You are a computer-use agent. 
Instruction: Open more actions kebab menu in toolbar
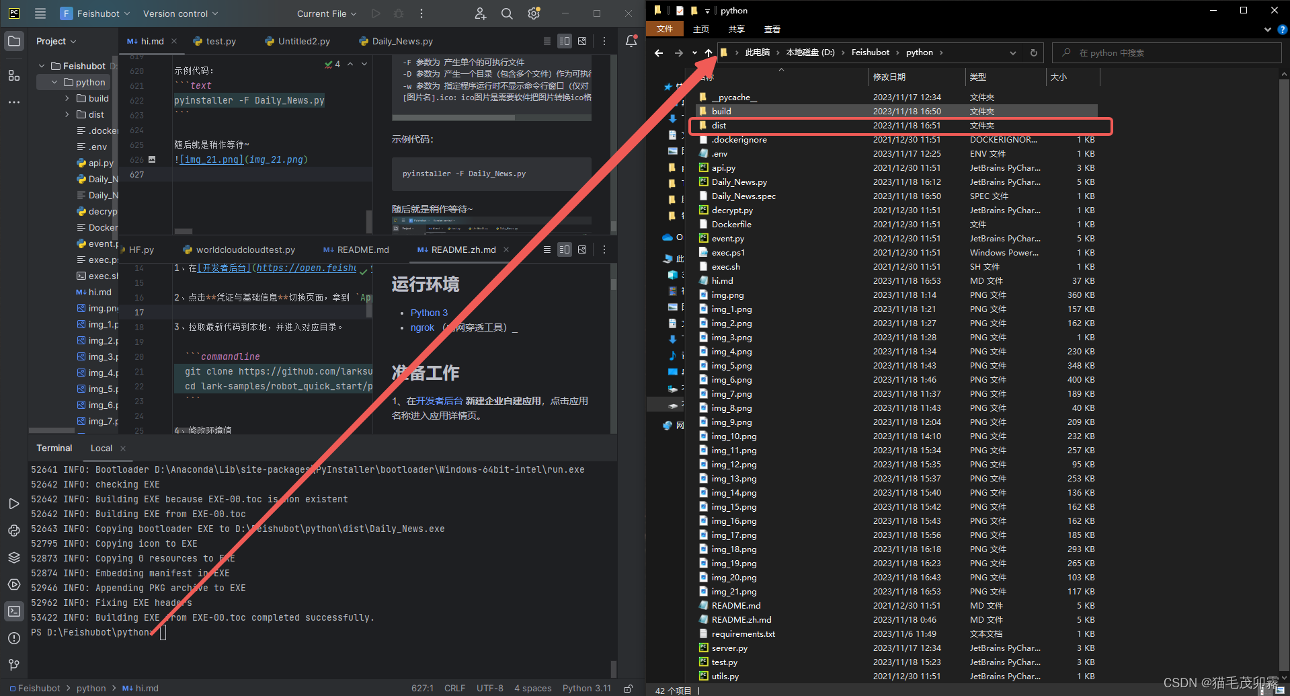[421, 13]
